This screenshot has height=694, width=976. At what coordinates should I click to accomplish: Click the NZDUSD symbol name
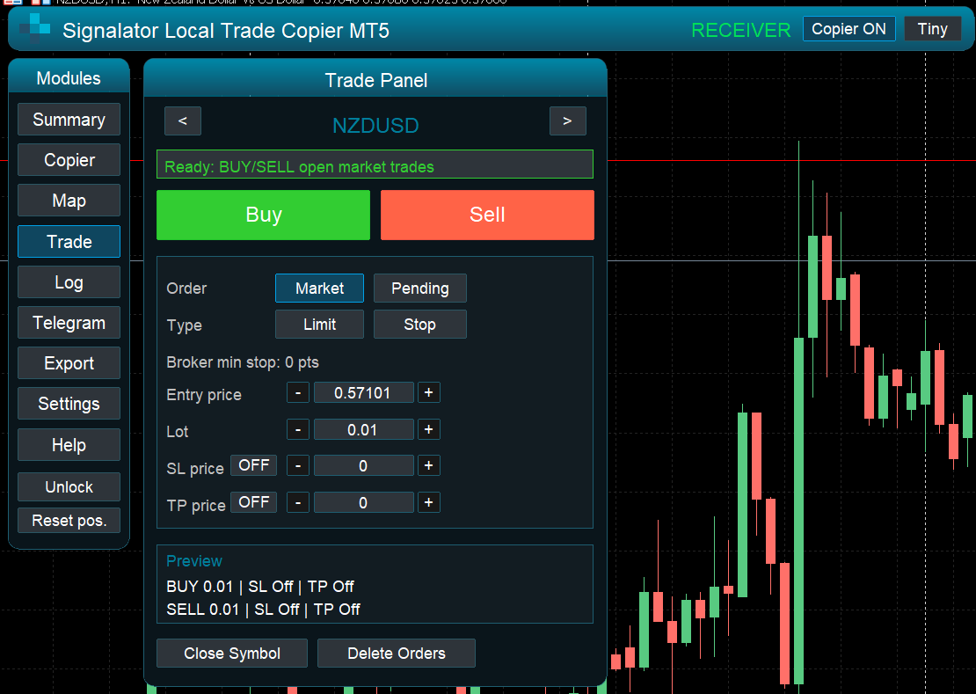click(x=375, y=125)
